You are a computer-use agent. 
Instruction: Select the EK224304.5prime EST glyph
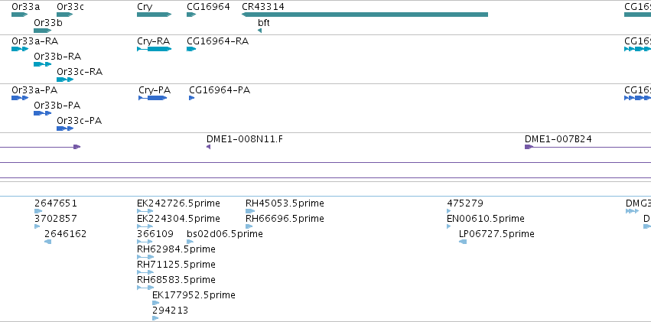point(145,226)
